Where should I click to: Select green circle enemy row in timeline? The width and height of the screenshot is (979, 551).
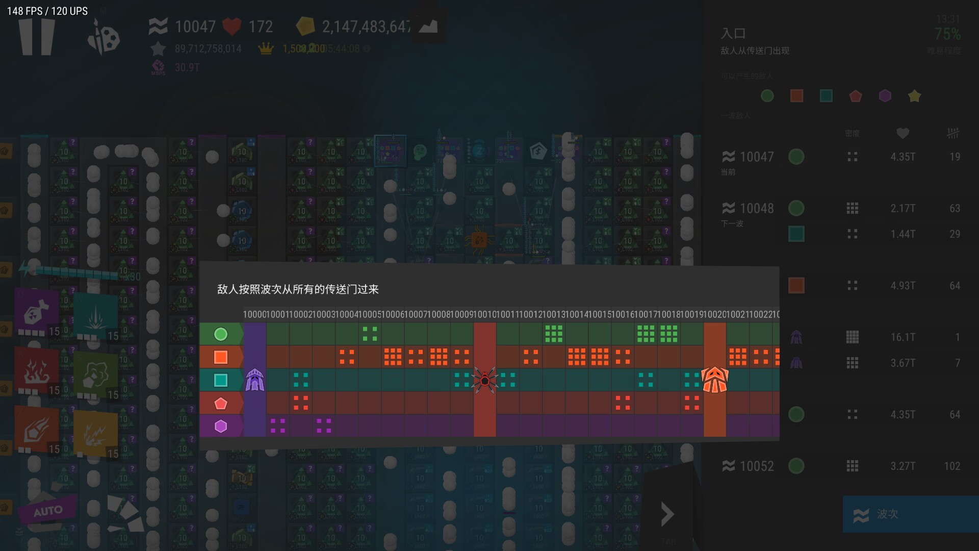click(x=221, y=334)
